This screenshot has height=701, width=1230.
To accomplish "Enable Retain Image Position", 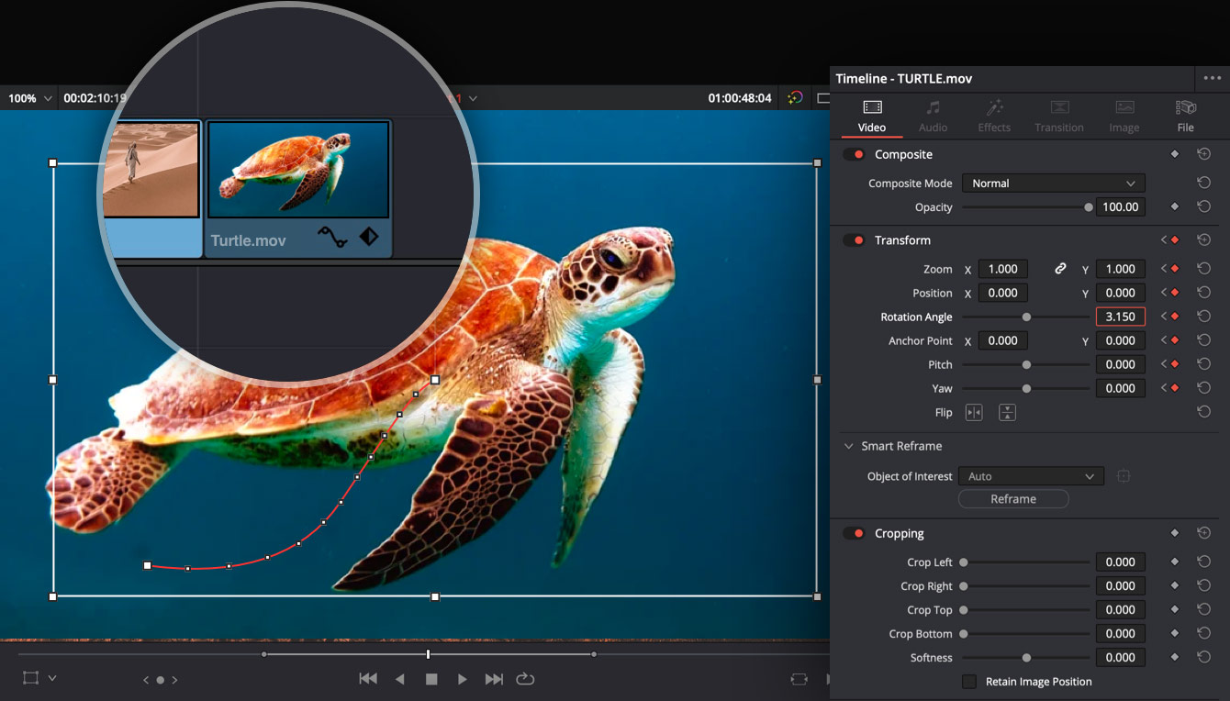I will 969,681.
